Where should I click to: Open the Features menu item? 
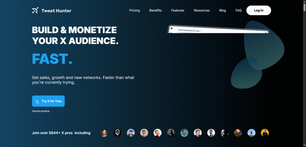(178, 10)
